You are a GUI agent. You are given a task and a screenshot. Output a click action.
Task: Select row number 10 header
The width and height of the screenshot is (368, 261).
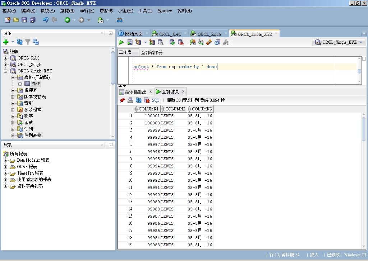pos(126,180)
